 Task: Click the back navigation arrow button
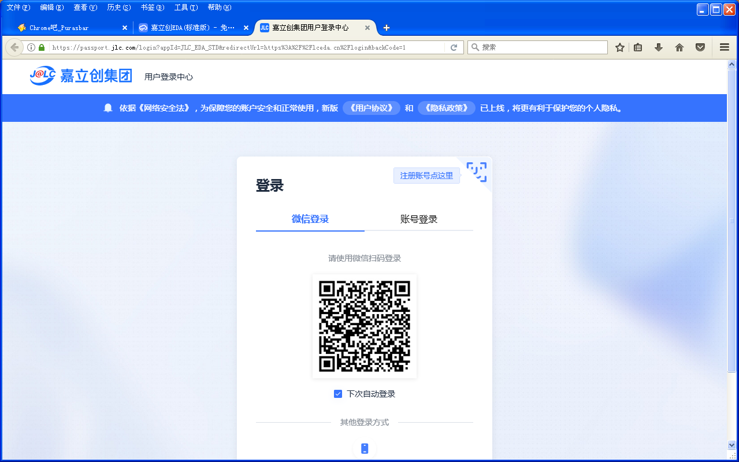[x=14, y=47]
